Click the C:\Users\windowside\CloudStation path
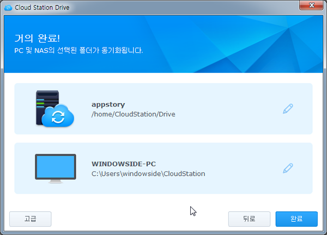Screen dimensions: 327x235 tap(148, 174)
